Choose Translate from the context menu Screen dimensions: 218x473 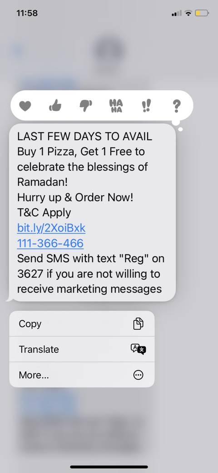click(82, 349)
